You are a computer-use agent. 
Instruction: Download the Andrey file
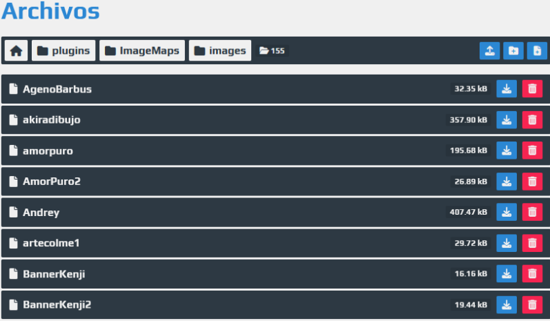pyautogui.click(x=507, y=212)
